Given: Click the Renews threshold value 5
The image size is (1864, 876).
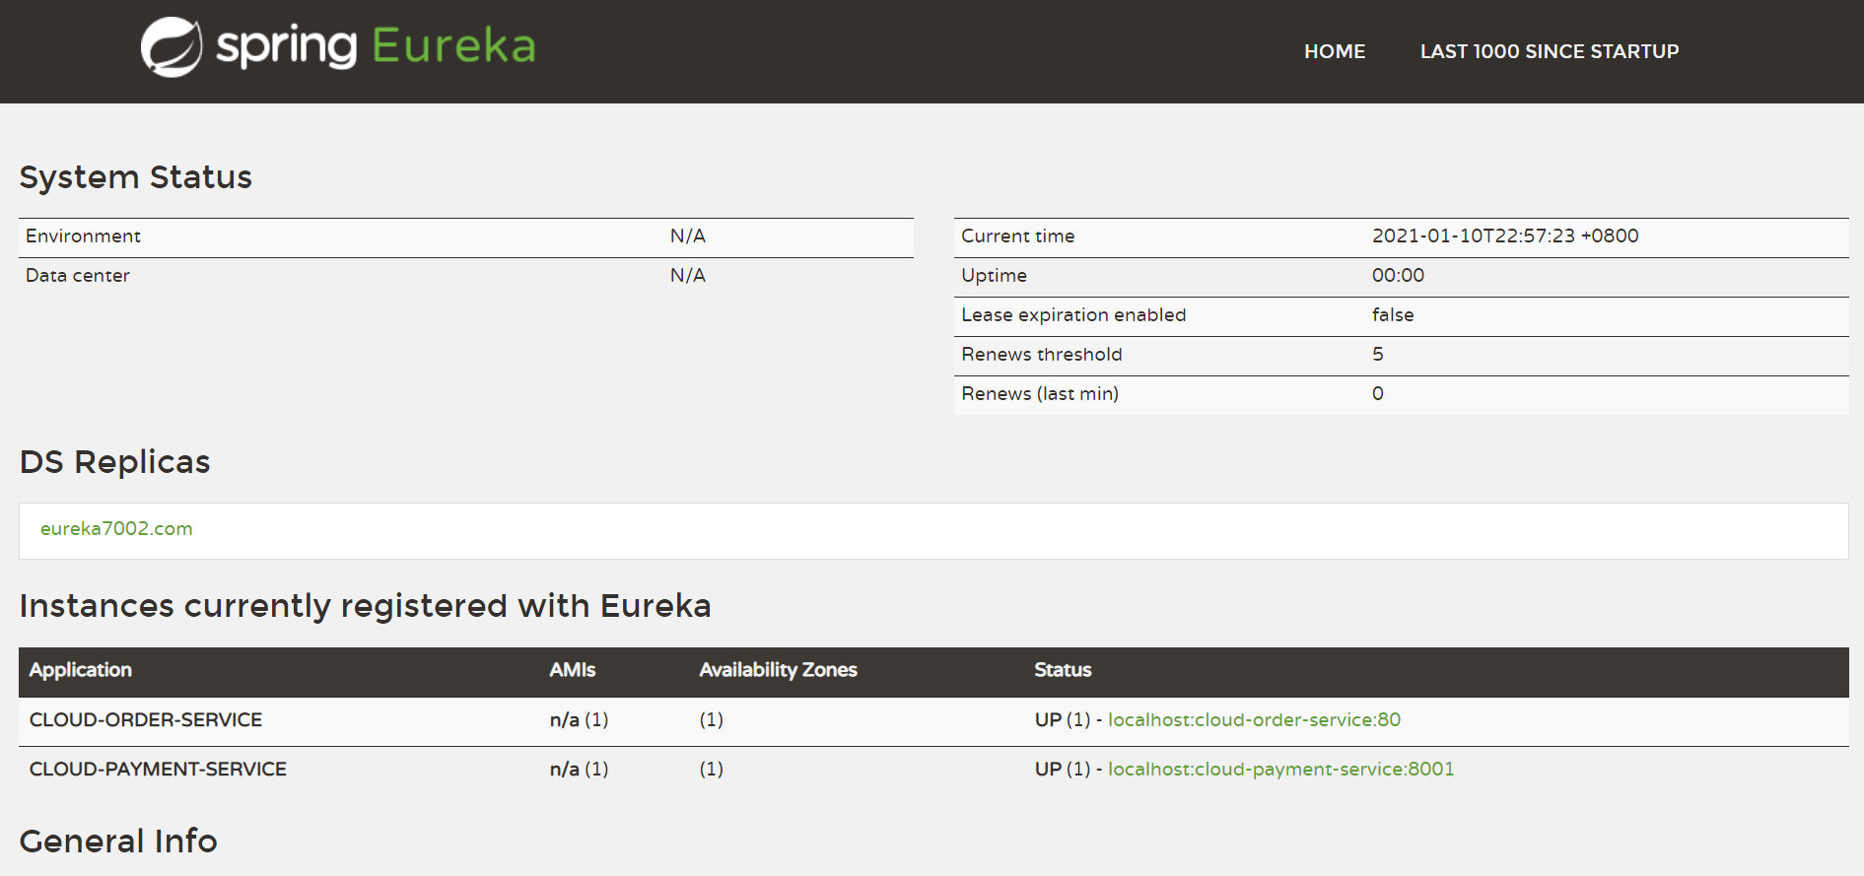Looking at the screenshot, I should coord(1378,355).
